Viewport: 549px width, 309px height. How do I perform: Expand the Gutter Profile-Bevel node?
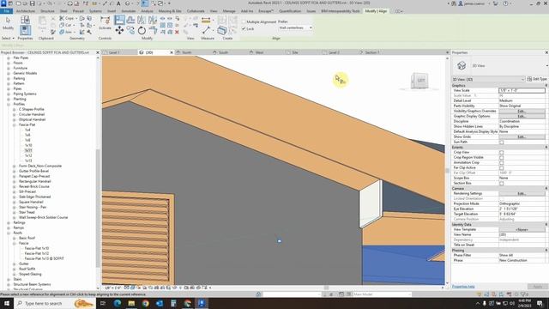click(x=15, y=171)
